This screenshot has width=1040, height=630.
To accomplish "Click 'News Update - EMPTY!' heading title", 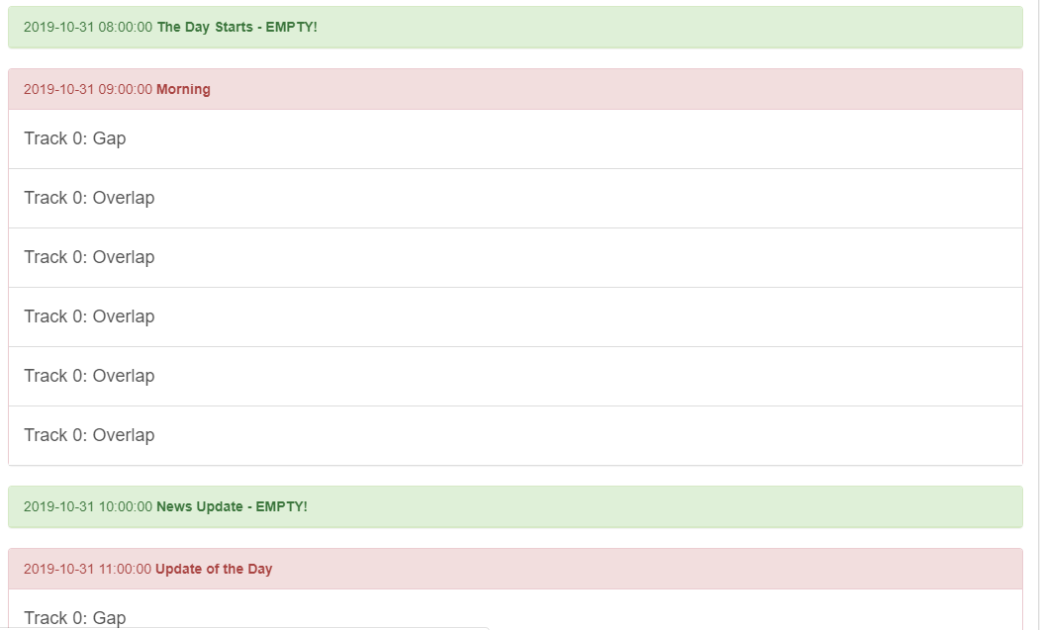I will point(232,506).
